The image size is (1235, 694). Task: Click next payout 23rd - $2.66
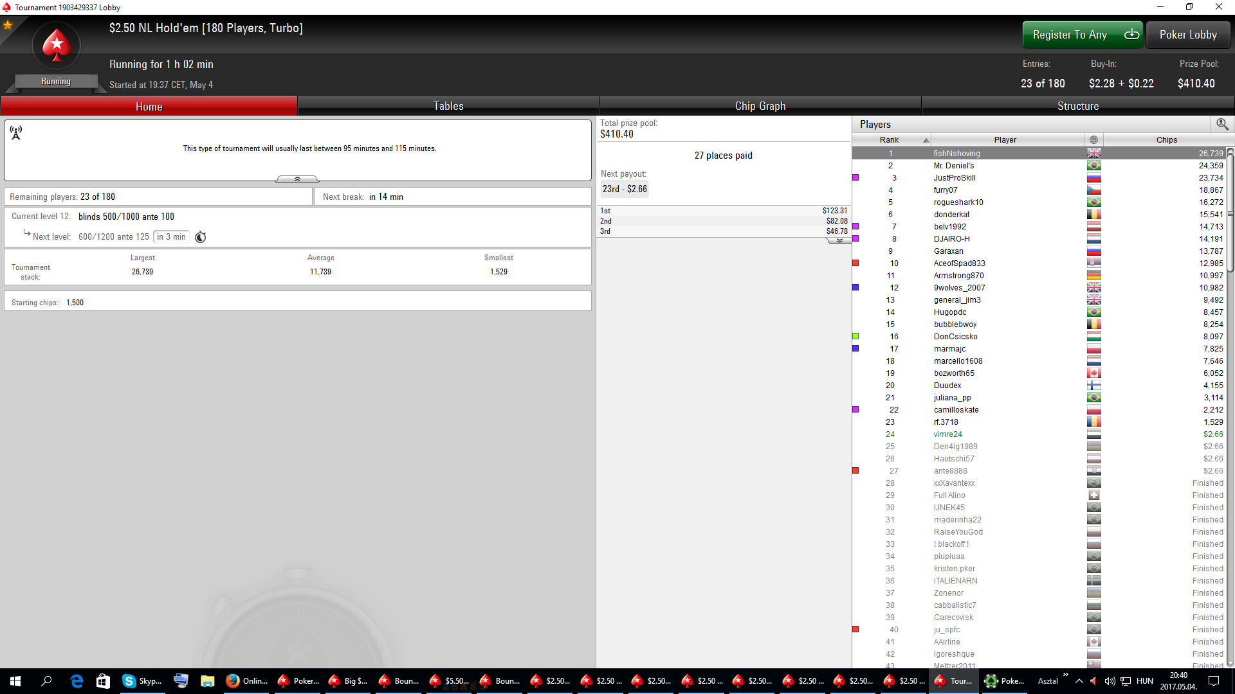pos(625,189)
